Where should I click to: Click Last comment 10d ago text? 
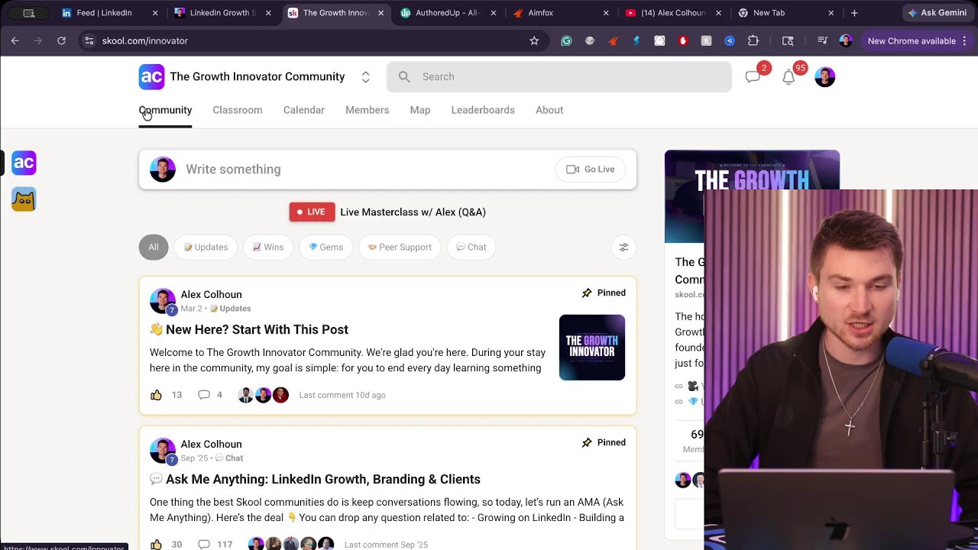[342, 395]
